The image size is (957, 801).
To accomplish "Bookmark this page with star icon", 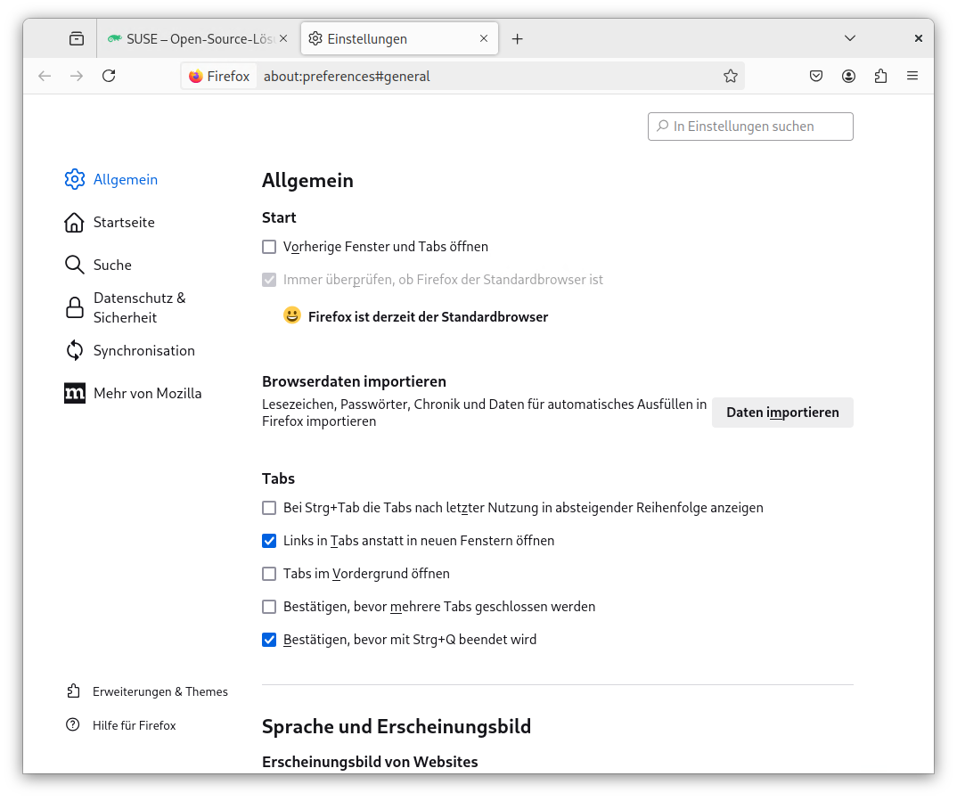I will [731, 76].
